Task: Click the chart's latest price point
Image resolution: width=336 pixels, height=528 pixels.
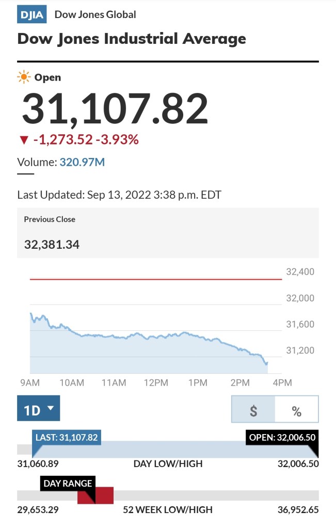Action: coord(266,364)
